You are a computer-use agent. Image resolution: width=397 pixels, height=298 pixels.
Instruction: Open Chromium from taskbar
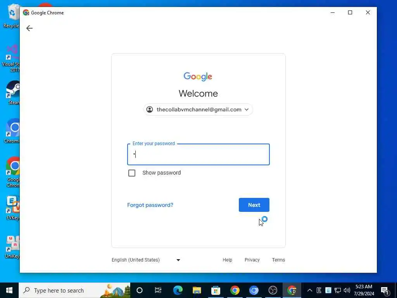coord(254,290)
